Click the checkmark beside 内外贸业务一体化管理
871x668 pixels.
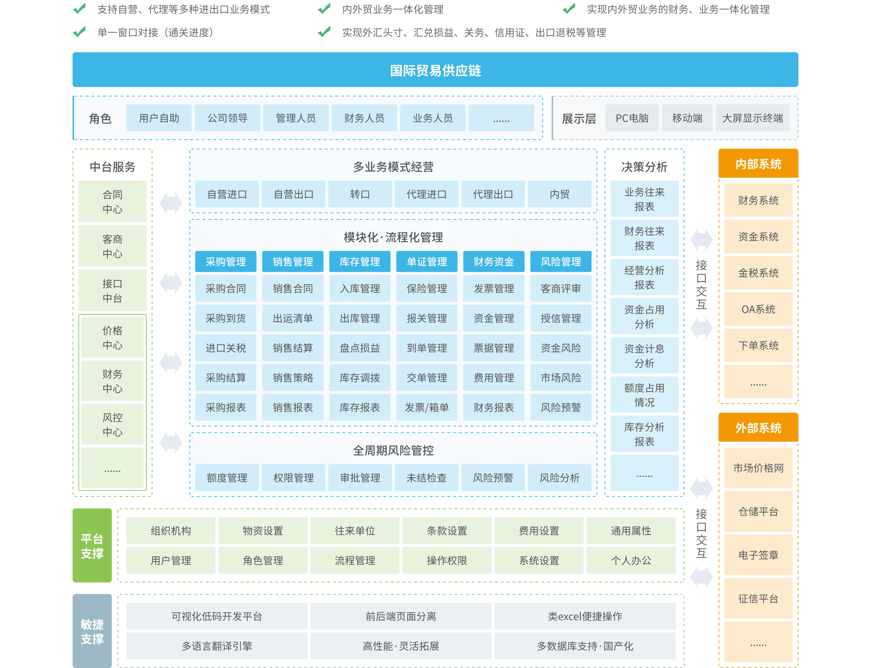(x=324, y=9)
